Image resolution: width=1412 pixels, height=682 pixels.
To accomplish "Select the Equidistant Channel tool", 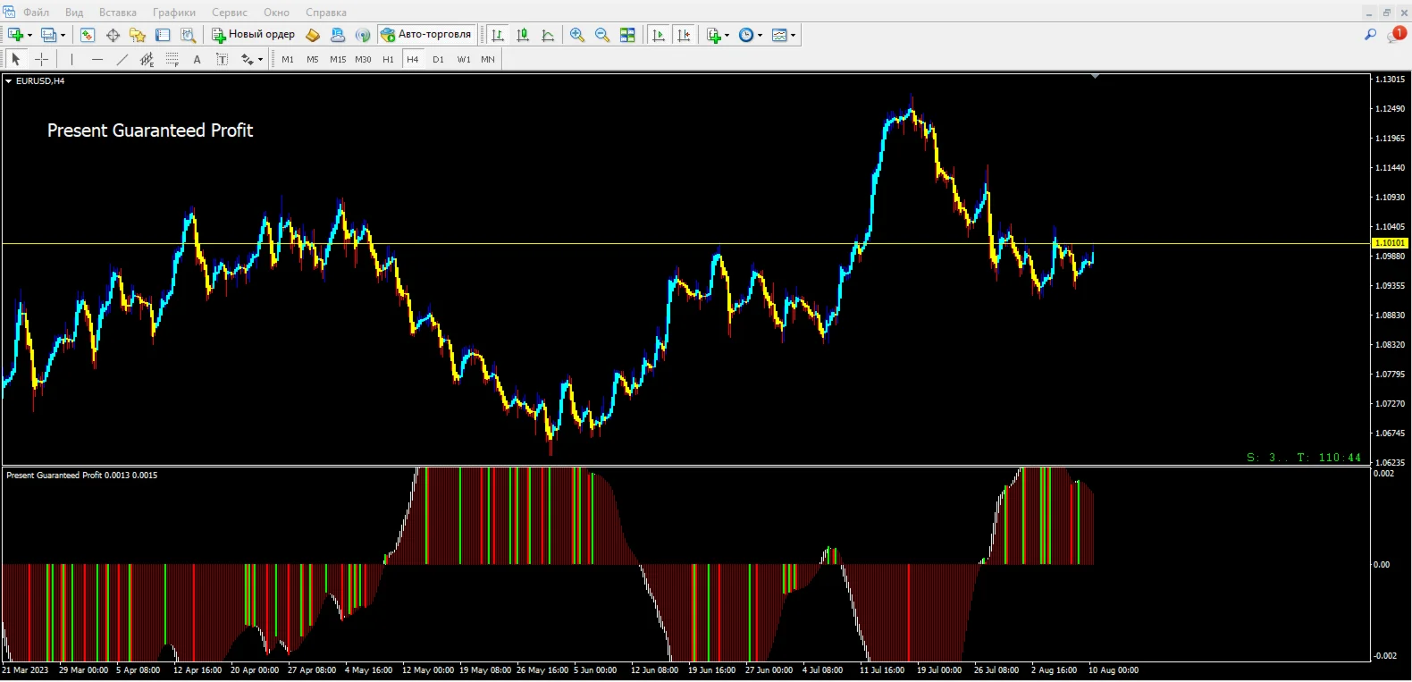I will coord(147,59).
